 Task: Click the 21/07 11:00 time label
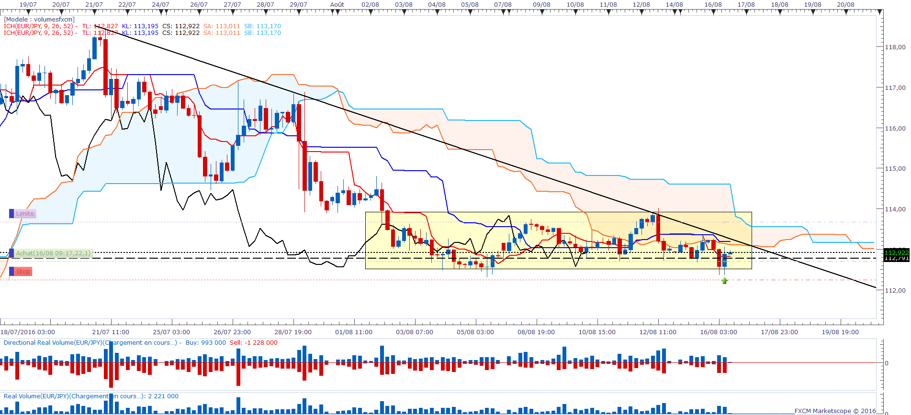point(111,332)
